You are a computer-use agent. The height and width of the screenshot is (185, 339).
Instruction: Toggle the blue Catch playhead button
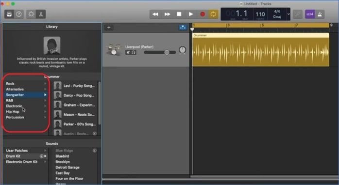coord(183,28)
